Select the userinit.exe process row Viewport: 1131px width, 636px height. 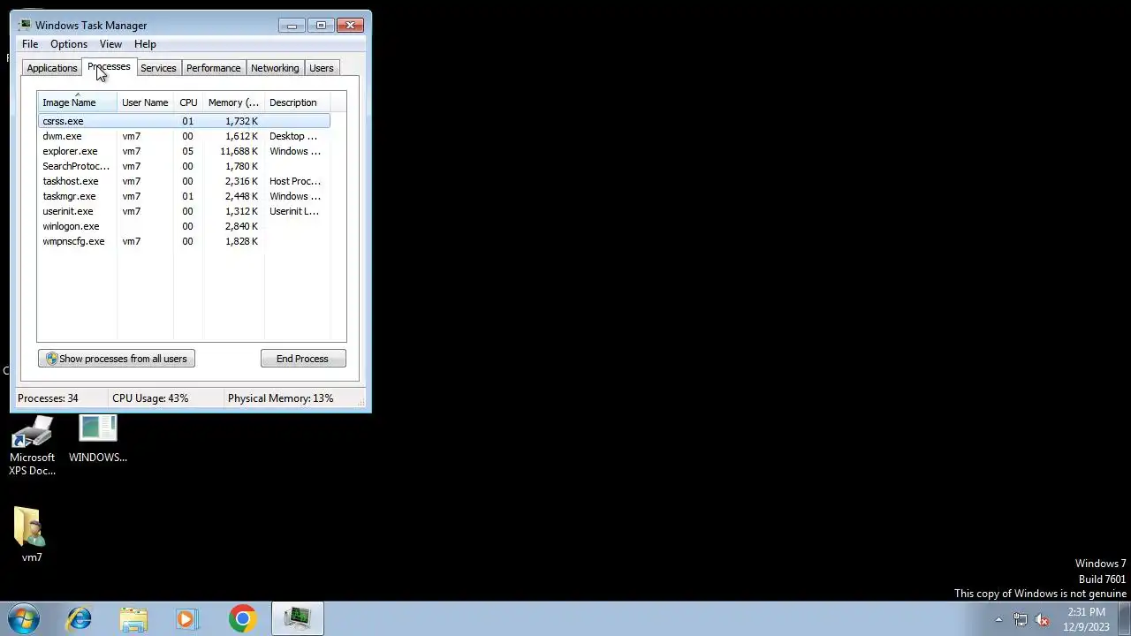tap(184, 211)
